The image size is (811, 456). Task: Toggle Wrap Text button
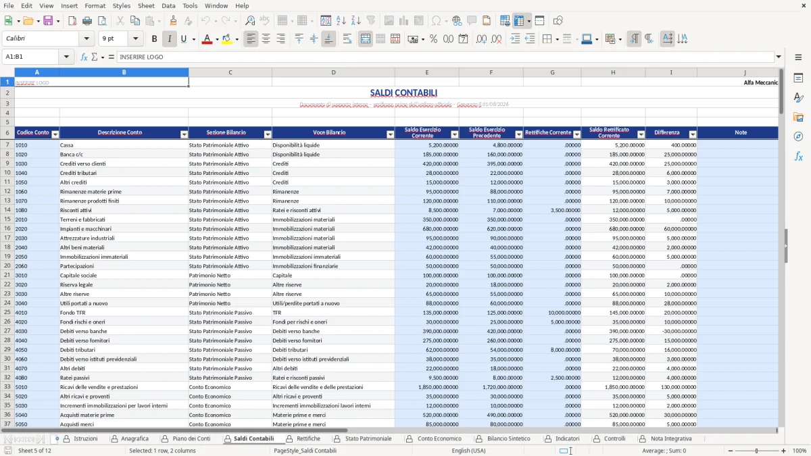pyautogui.click(x=347, y=39)
